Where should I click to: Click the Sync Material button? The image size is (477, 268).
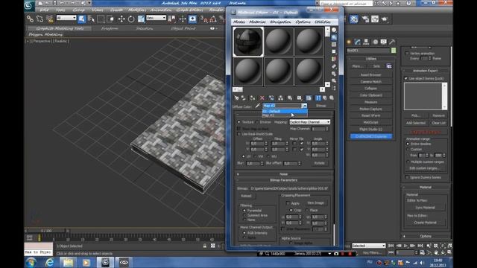click(425, 208)
